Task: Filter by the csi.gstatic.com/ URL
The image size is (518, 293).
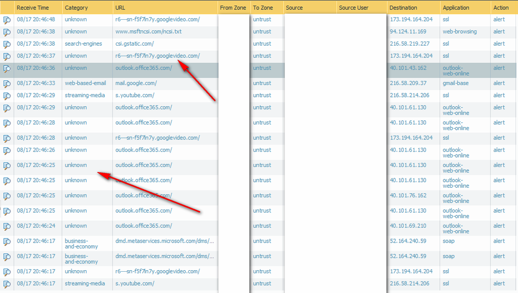Action: click(134, 44)
